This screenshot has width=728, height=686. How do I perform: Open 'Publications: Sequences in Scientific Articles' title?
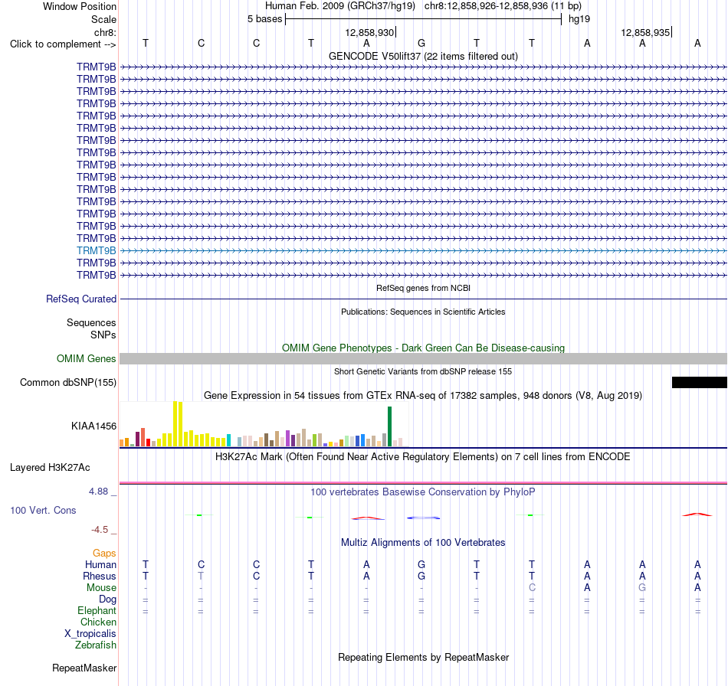(x=423, y=312)
